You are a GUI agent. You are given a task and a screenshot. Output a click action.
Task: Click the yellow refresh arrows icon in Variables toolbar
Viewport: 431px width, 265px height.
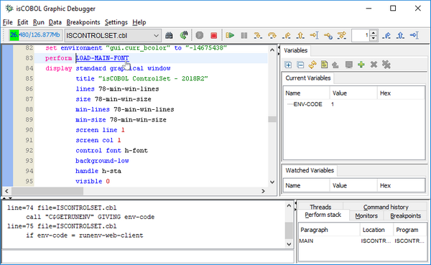312,65
